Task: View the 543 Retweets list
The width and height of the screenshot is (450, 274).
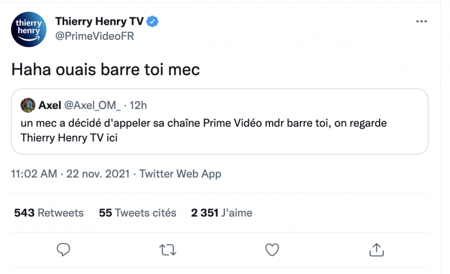Action: (x=48, y=213)
